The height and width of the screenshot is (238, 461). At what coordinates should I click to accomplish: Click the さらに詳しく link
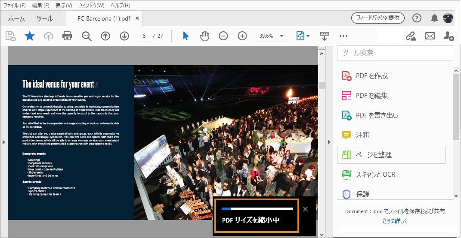pos(395,221)
